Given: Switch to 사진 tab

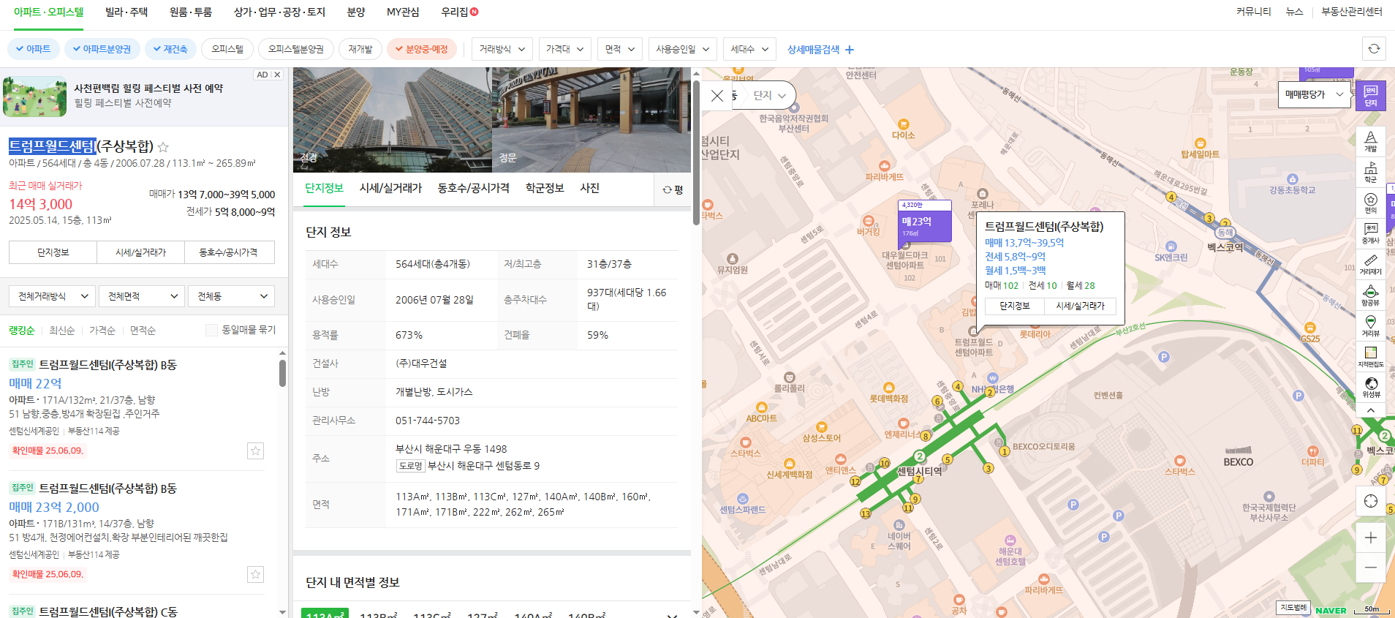Looking at the screenshot, I should [x=589, y=188].
